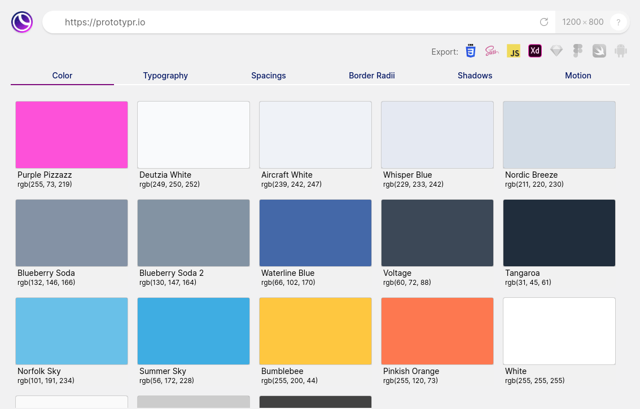Click the 'rgb(229, 233, 242)' value

[x=413, y=184]
